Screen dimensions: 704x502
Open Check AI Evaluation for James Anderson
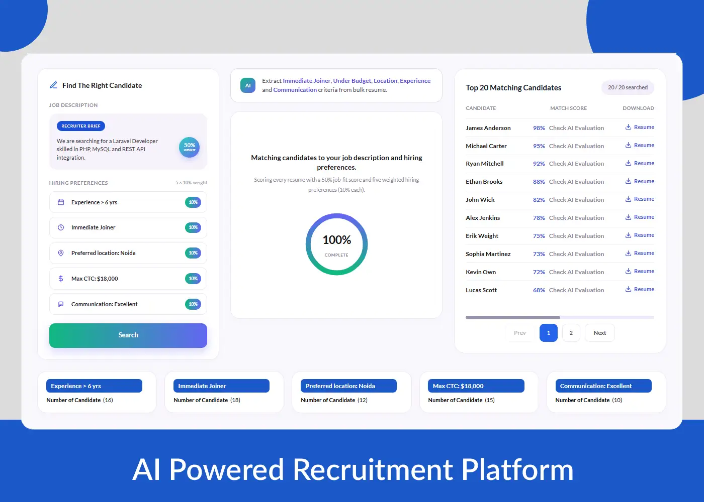(x=576, y=128)
